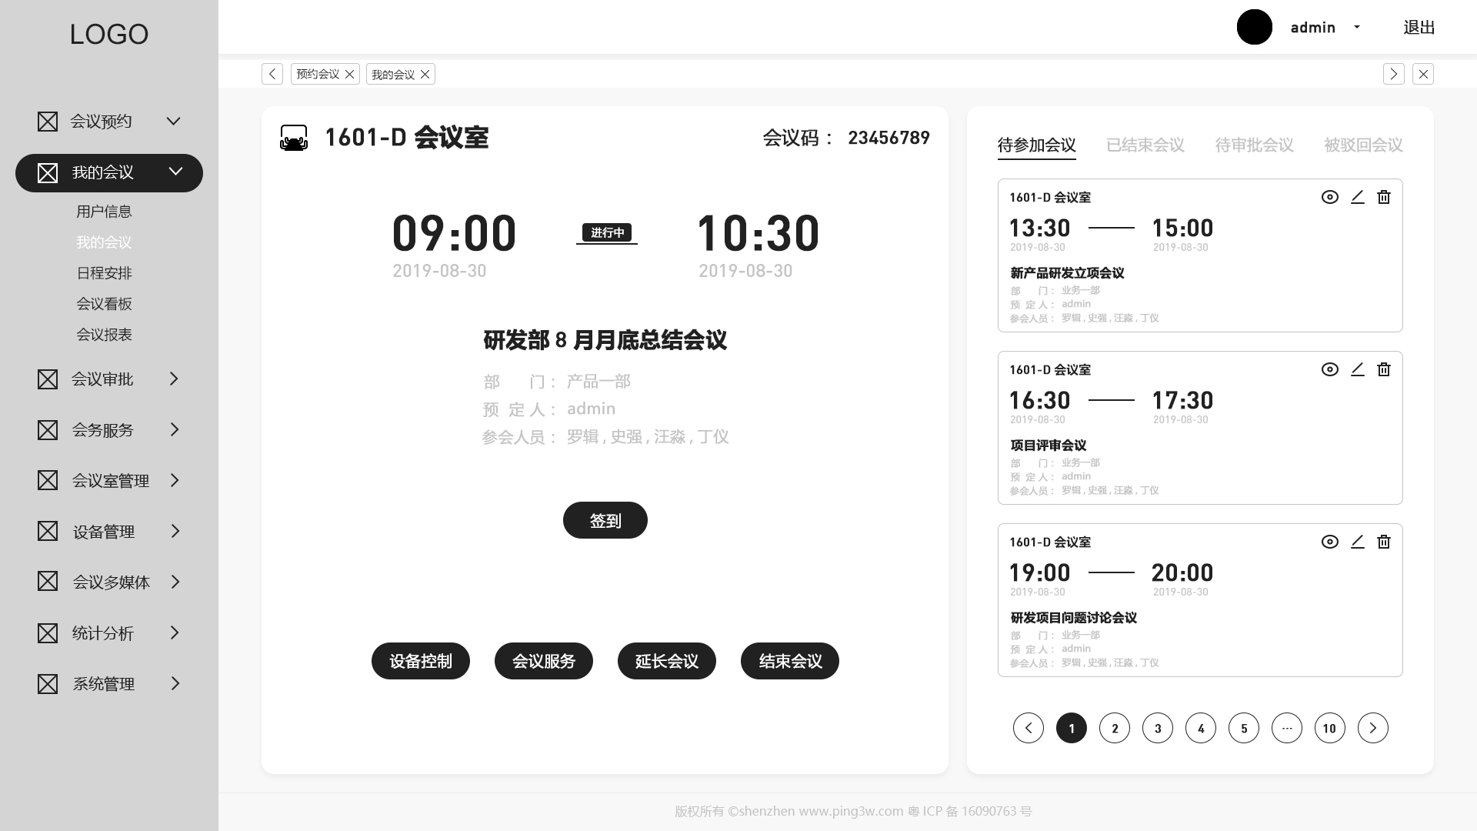This screenshot has width=1477, height=831.
Task: Click the pagination ellipsis button
Action: click(1287, 728)
